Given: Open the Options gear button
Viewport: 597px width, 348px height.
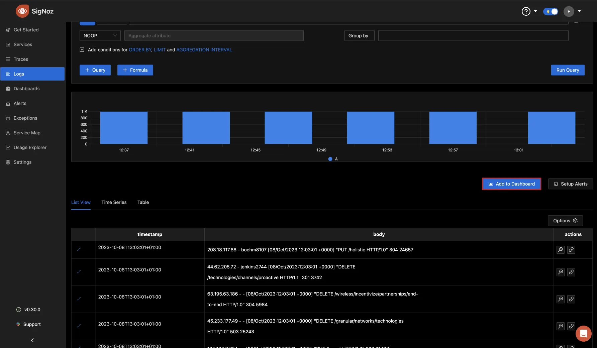Looking at the screenshot, I should click(565, 221).
